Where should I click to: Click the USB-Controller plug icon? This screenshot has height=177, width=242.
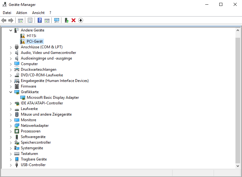pyautogui.click(x=17, y=165)
